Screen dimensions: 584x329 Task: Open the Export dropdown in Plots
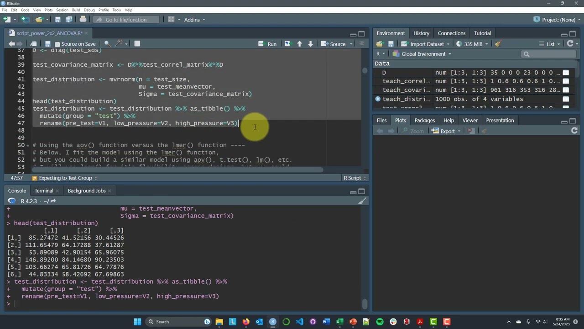tap(447, 131)
